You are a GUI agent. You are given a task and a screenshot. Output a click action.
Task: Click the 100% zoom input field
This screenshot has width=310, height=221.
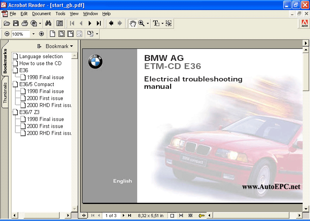[21, 34]
